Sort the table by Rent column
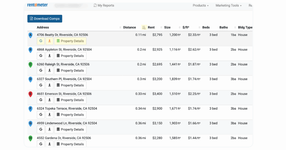The height and width of the screenshot is (150, 286). click(x=151, y=27)
